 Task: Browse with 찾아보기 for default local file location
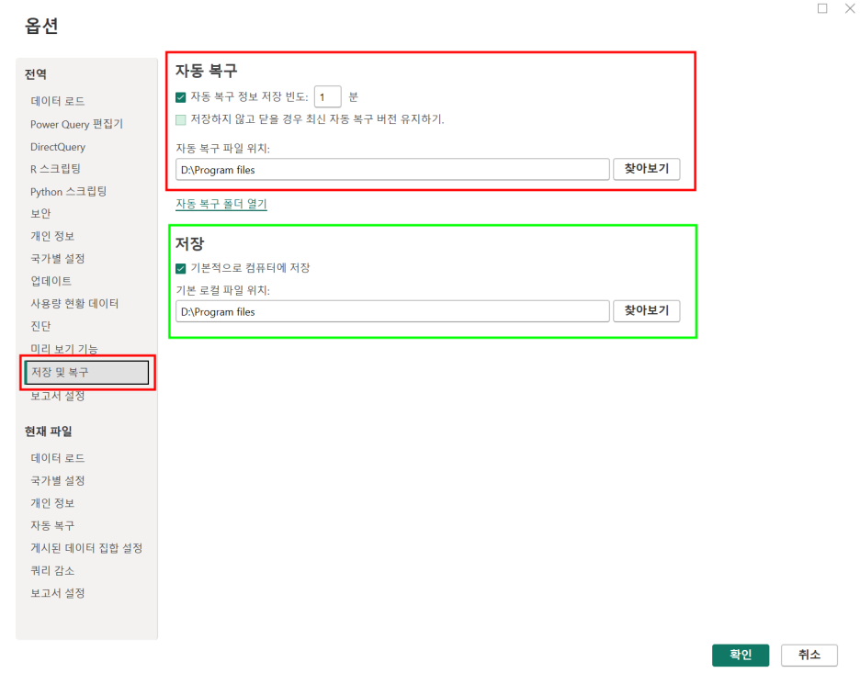(x=646, y=310)
